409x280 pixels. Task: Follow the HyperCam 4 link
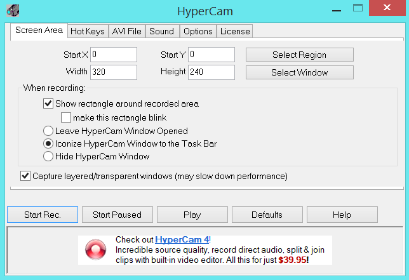(x=182, y=239)
